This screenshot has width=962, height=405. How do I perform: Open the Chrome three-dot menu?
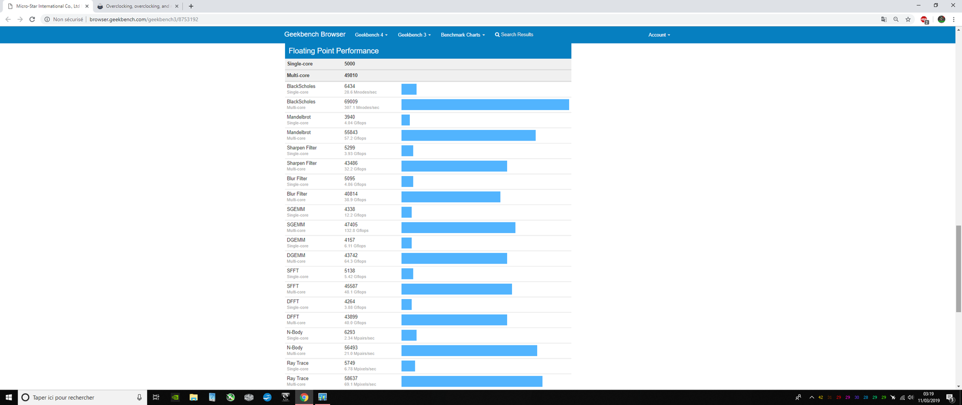coord(953,19)
